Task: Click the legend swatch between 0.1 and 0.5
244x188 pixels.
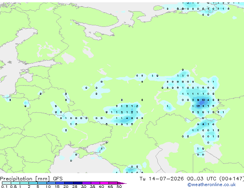Action: (x=7, y=183)
